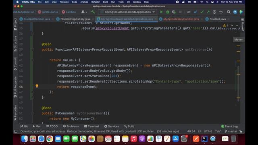Click proxyRequestEvent underlined variable in code
Screen dimensions: 258x145
[x=112, y=28]
